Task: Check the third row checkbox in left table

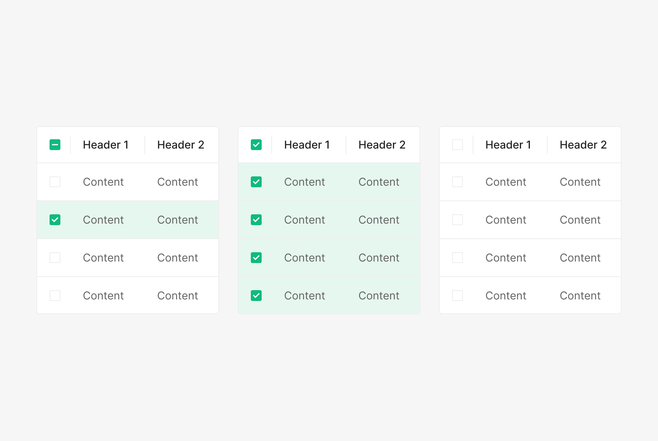Action: pyautogui.click(x=55, y=258)
